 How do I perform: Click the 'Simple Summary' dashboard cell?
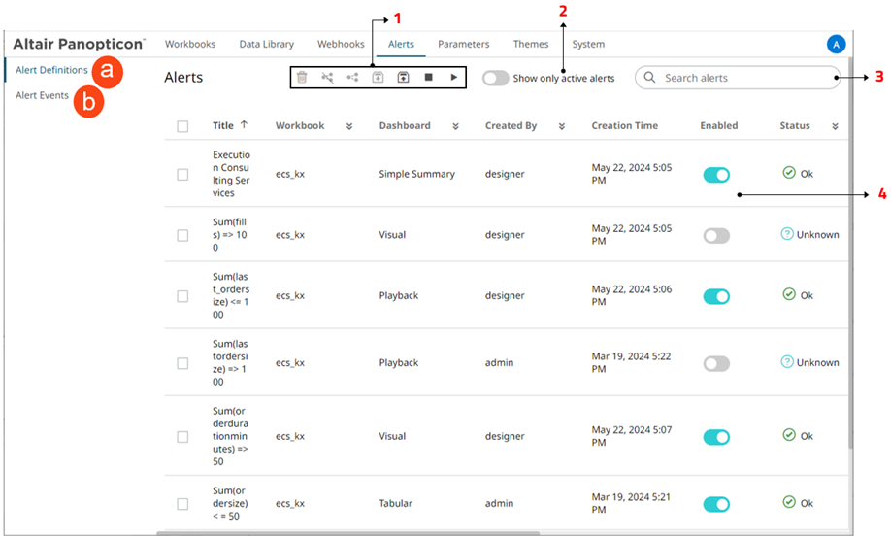click(417, 174)
